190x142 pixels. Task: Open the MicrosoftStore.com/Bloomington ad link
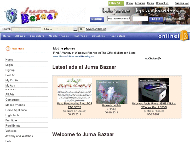tap(73, 57)
